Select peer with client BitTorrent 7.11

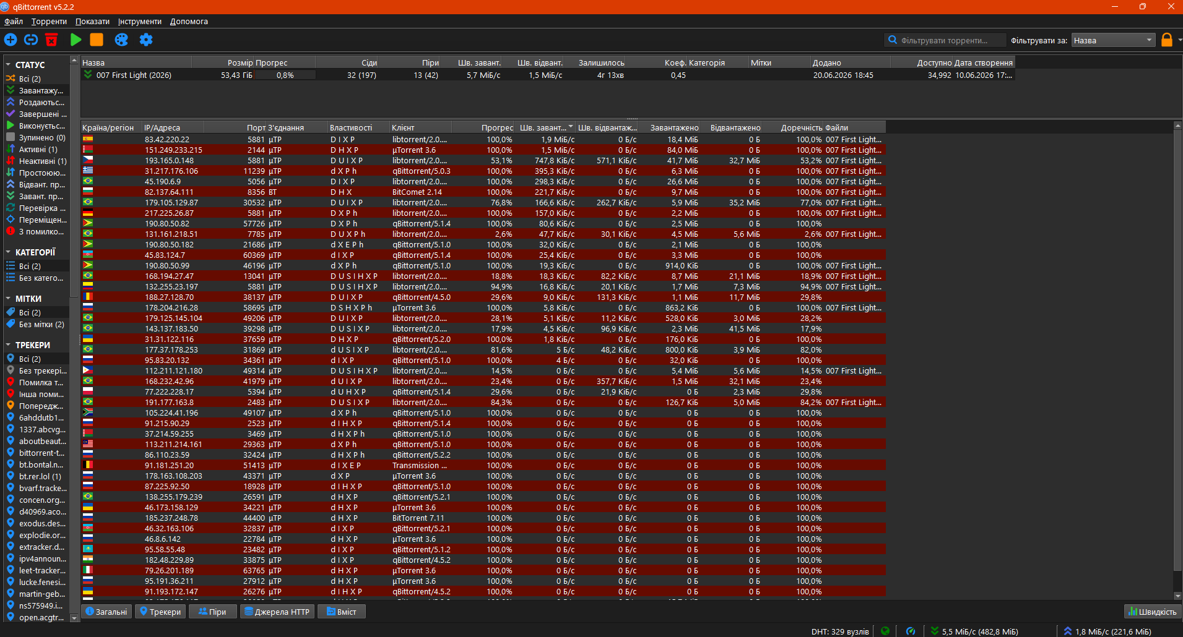[x=483, y=518]
